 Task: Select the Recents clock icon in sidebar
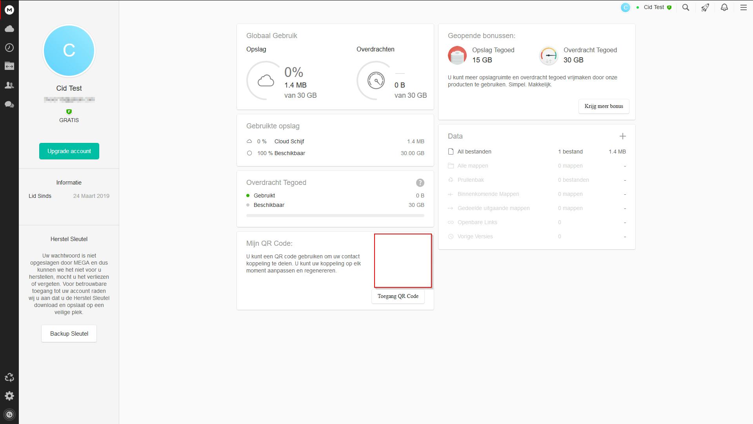click(x=9, y=48)
